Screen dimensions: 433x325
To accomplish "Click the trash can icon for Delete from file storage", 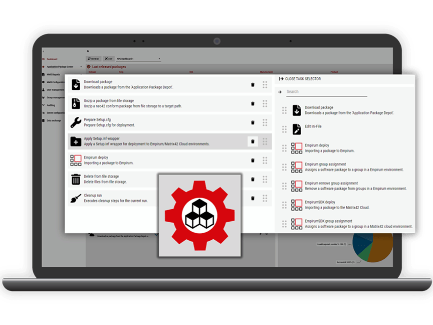I will coord(76,179).
